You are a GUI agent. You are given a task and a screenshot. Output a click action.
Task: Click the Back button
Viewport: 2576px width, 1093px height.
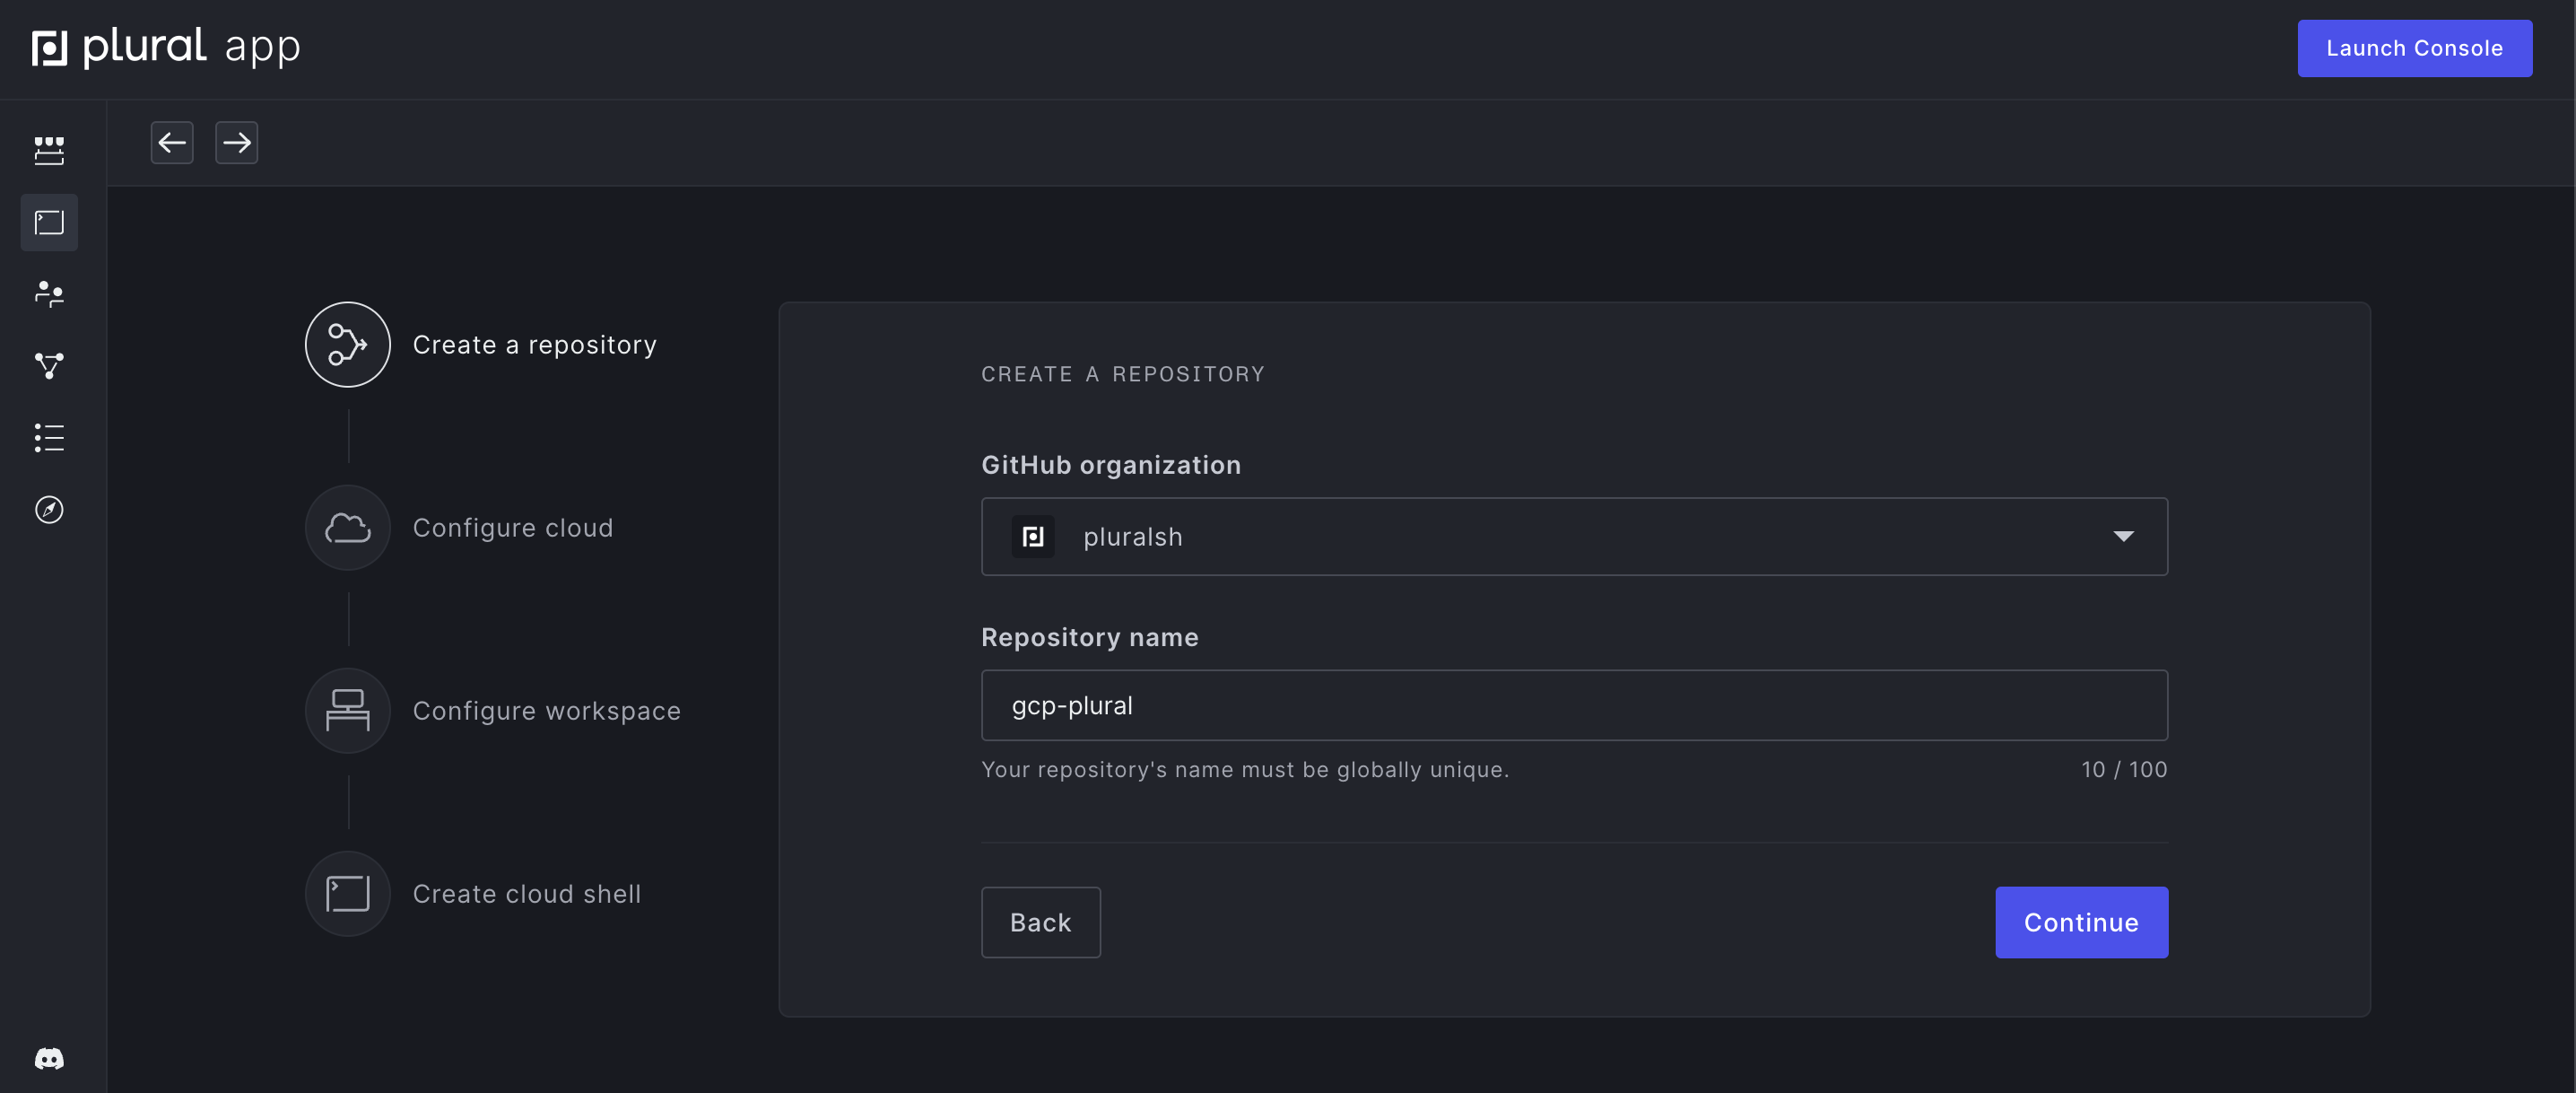(x=1040, y=922)
